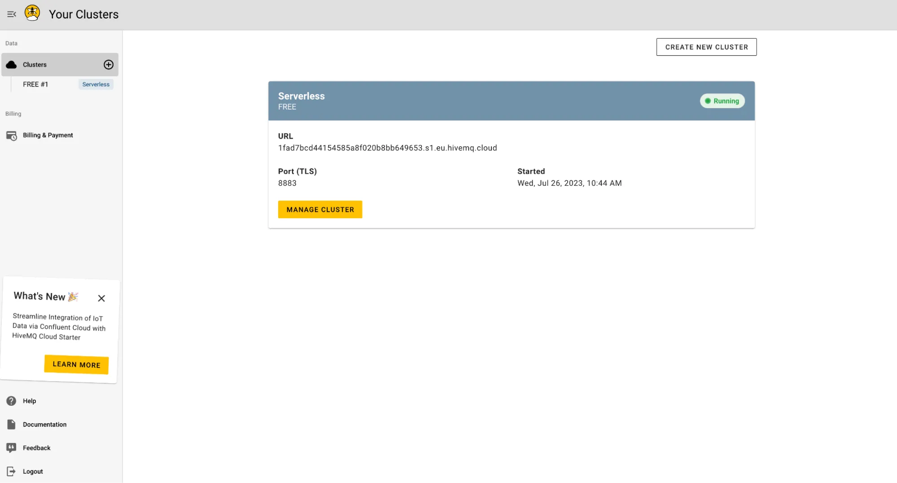This screenshot has width=897, height=483.
Task: Click the HiveMQ bee logo
Action: (x=32, y=13)
